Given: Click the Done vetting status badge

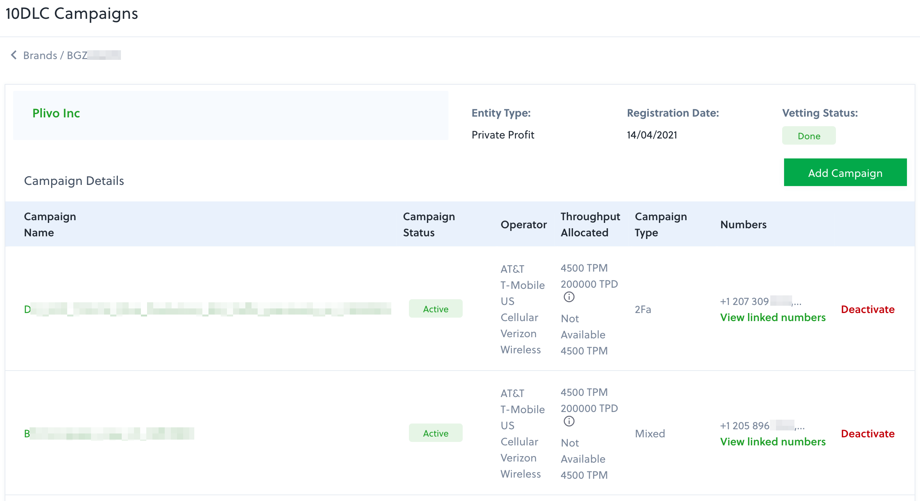Looking at the screenshot, I should 809,136.
